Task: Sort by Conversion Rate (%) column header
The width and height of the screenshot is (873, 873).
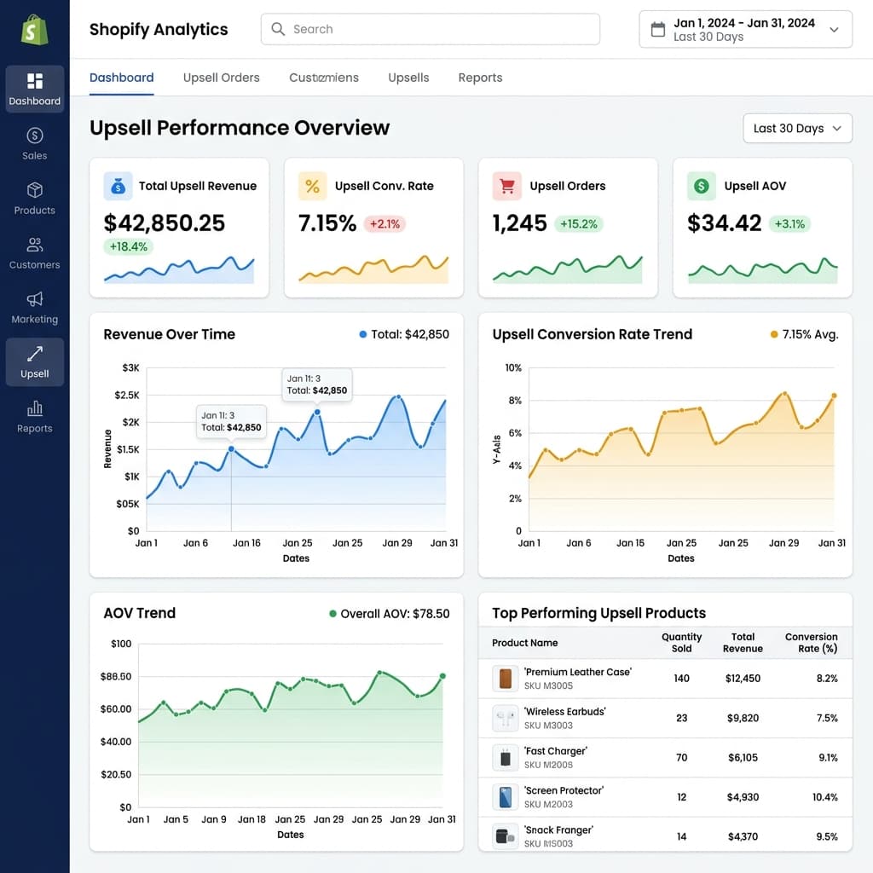Action: pos(812,643)
